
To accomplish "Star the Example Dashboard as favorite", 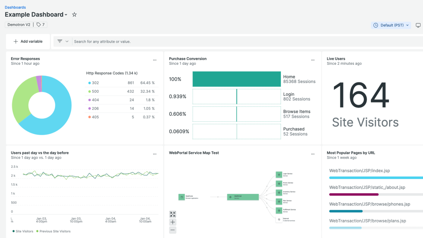I will tap(74, 15).
